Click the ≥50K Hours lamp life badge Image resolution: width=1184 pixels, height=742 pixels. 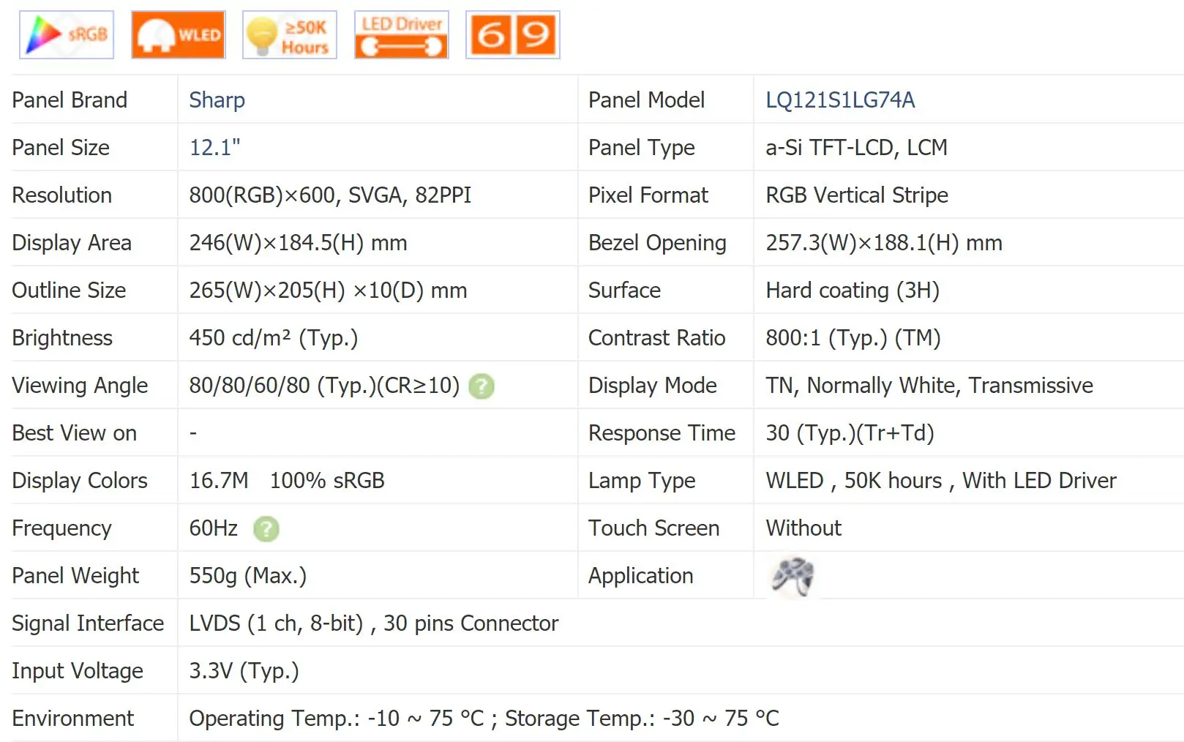pyautogui.click(x=290, y=34)
